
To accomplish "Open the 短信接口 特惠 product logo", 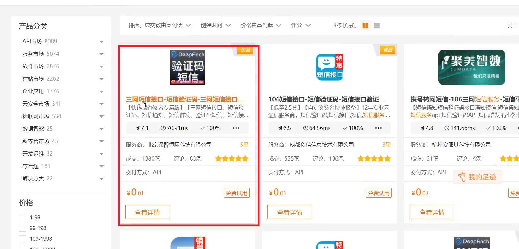I will click(330, 67).
